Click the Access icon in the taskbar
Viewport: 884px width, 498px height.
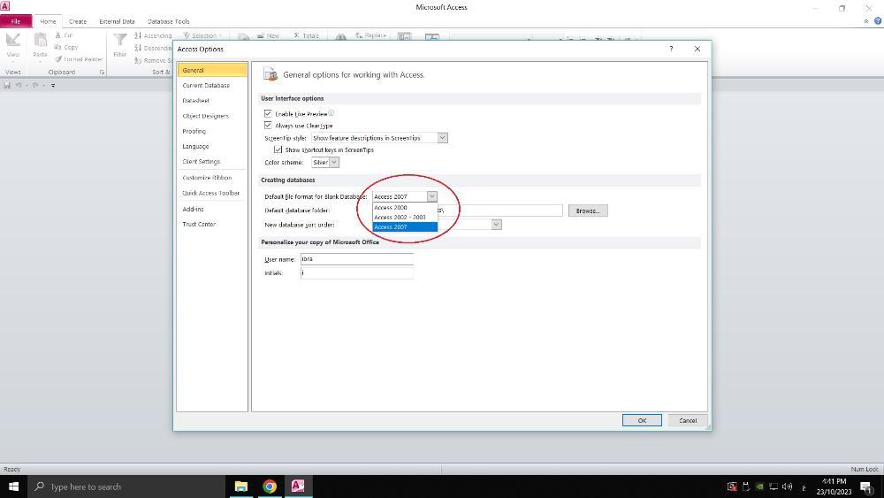coord(298,487)
